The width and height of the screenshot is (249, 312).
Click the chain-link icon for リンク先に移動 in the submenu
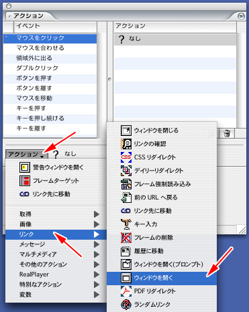[126, 211]
